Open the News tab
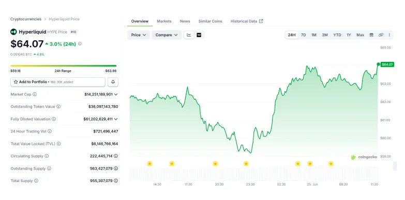Image resolution: width=405 pixels, height=200 pixels. pyautogui.click(x=185, y=21)
